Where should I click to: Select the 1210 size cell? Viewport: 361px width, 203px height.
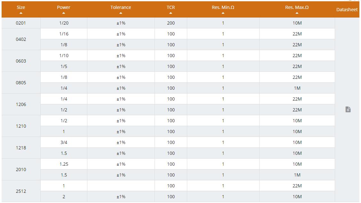coord(21,126)
